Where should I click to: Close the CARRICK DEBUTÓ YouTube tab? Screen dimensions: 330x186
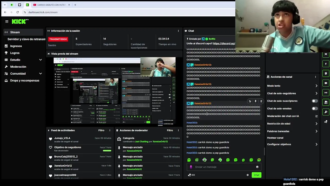pyautogui.click(x=69, y=5)
